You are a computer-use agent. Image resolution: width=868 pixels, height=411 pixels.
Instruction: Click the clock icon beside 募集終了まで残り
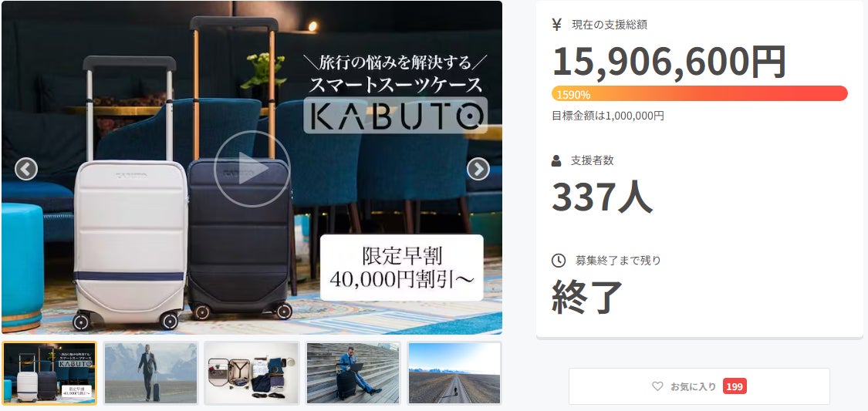[559, 260]
